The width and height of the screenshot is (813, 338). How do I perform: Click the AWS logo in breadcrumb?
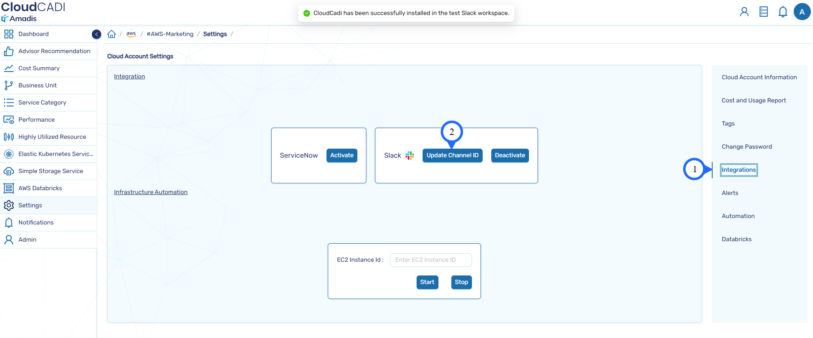click(131, 34)
